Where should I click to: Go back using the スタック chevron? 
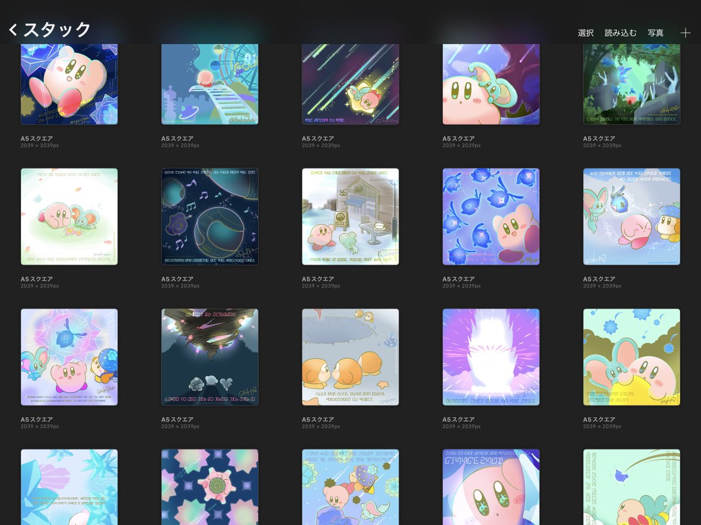pyautogui.click(x=13, y=30)
